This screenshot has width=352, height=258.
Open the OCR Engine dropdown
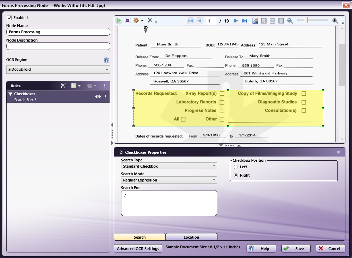click(58, 70)
